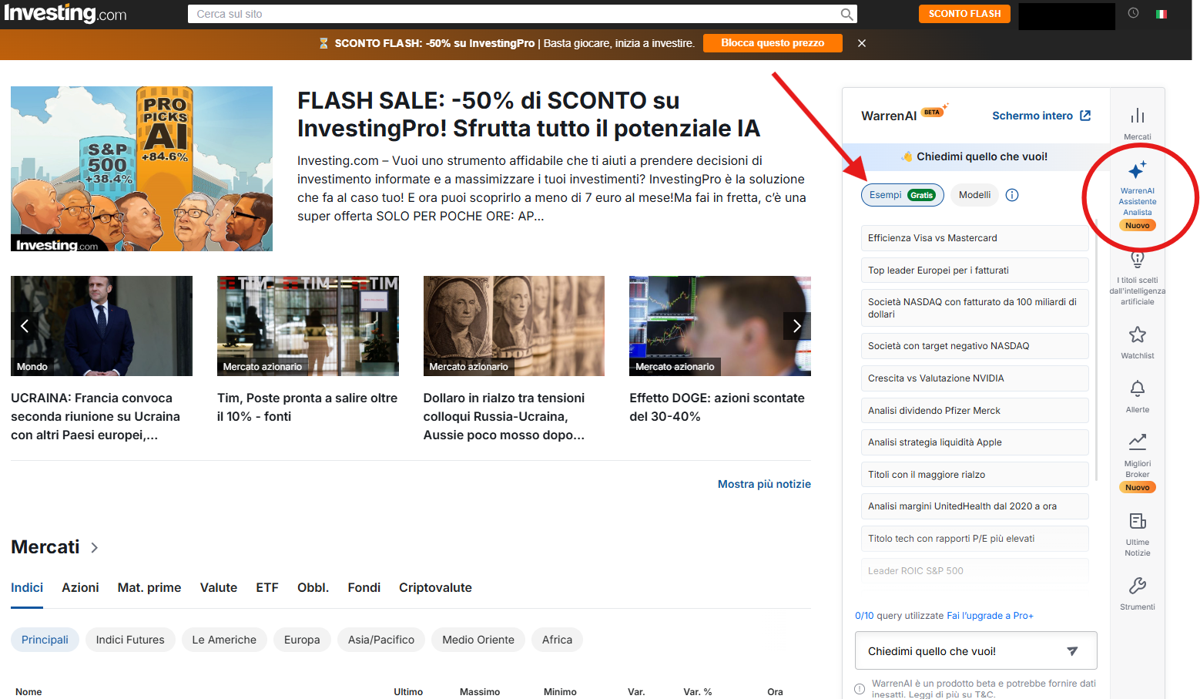The height and width of the screenshot is (699, 1200).
Task: Switch to the Indici markets tab
Action: tap(27, 587)
